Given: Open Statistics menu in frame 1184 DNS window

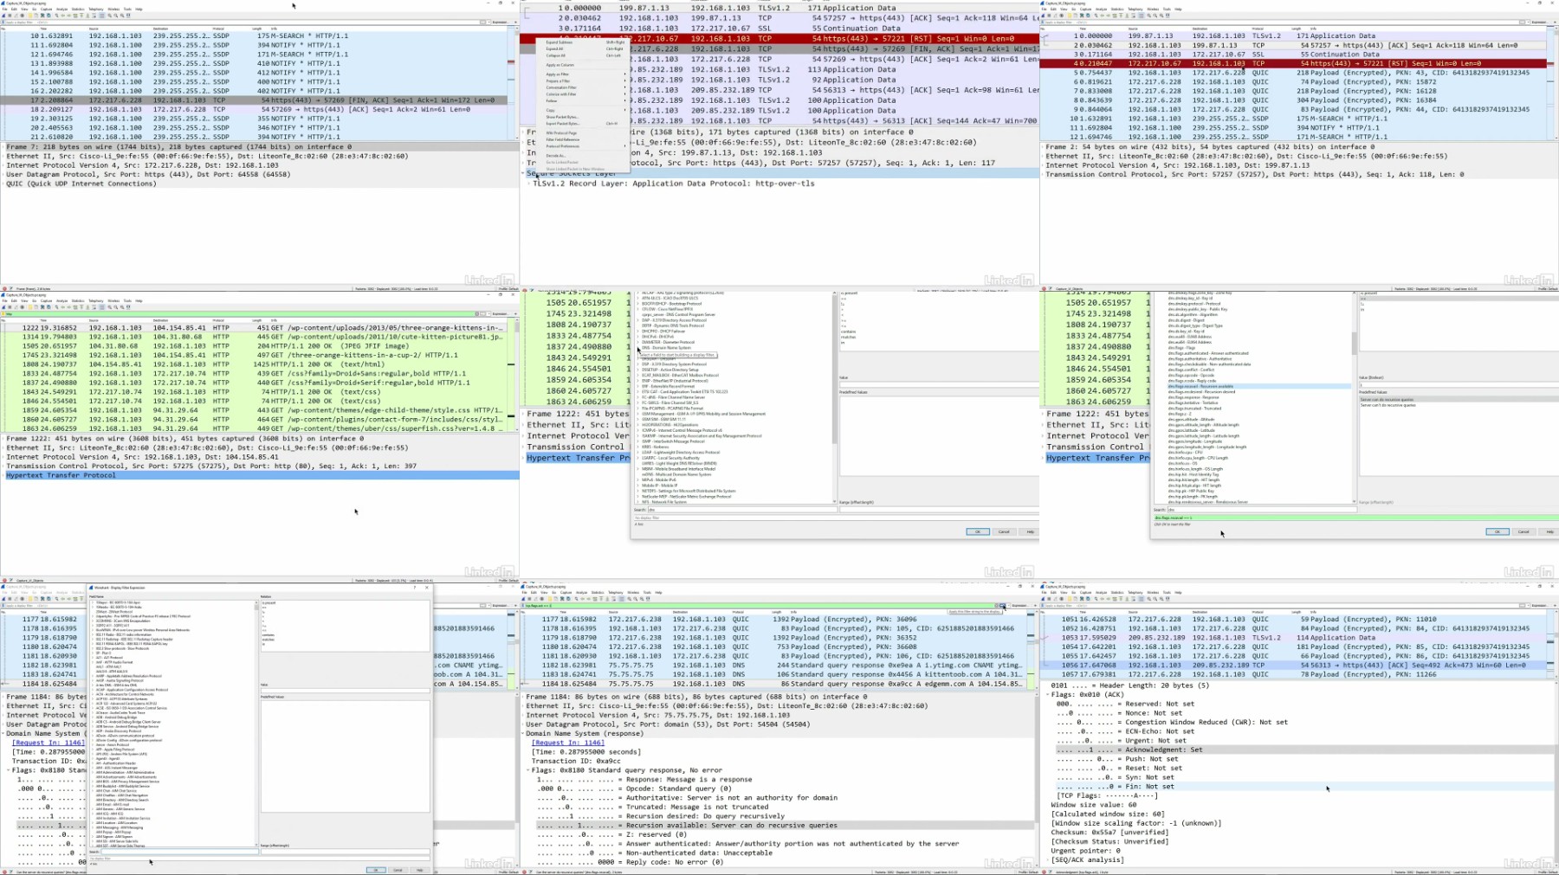Looking at the screenshot, I should click(x=598, y=593).
